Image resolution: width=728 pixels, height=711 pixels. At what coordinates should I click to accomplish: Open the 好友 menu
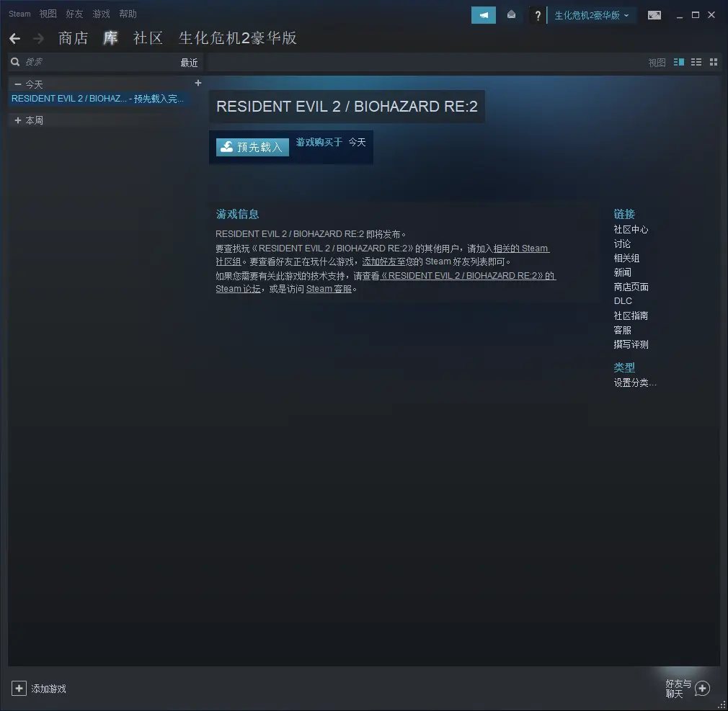point(74,14)
